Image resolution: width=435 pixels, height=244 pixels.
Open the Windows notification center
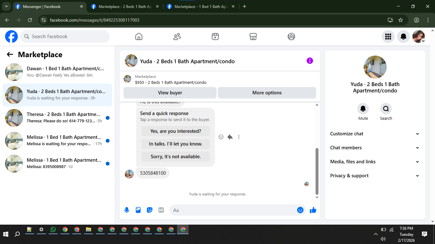coord(424,234)
